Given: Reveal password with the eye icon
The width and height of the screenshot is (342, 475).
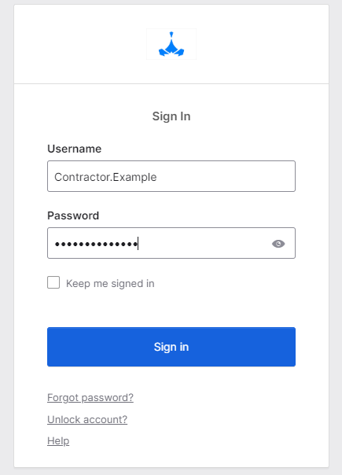Looking at the screenshot, I should coord(278,244).
